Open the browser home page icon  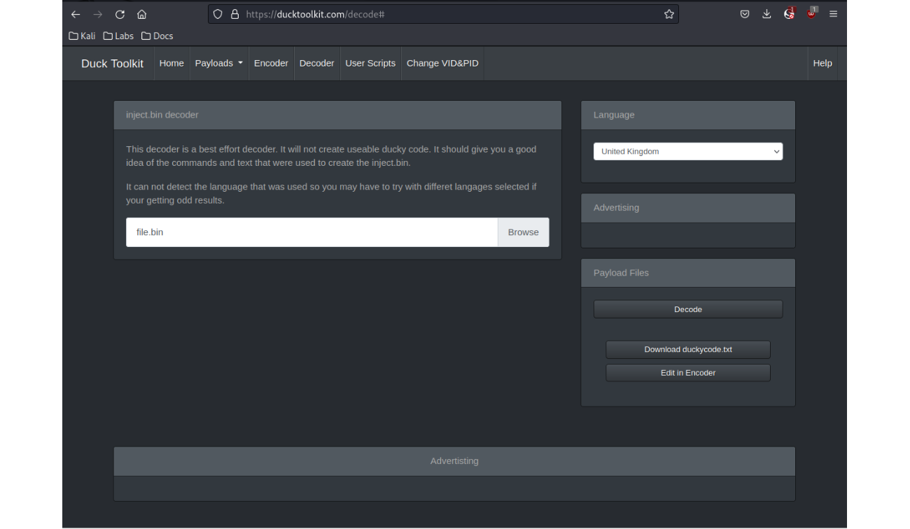(x=142, y=14)
